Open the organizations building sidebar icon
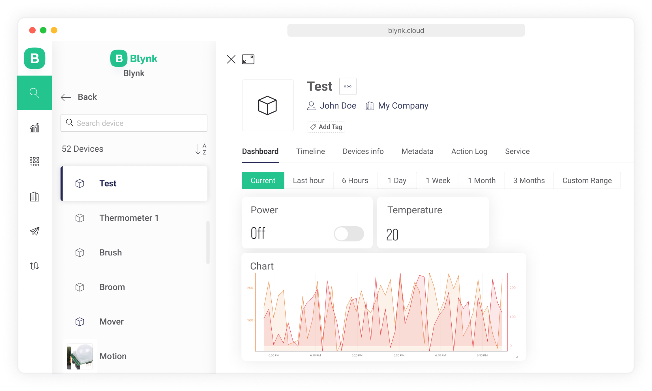This screenshot has height=391, width=652. (34, 197)
